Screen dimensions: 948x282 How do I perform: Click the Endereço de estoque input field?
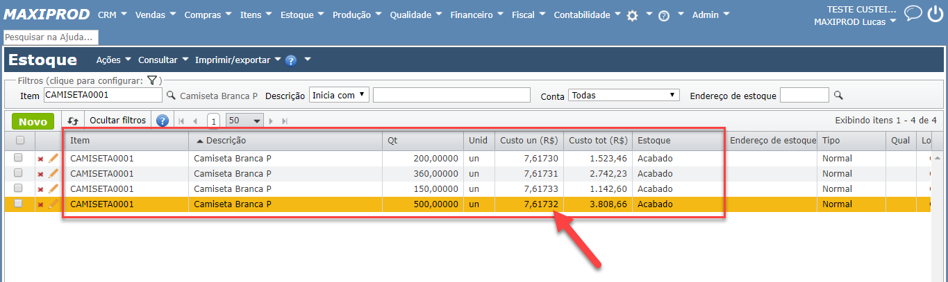(804, 95)
